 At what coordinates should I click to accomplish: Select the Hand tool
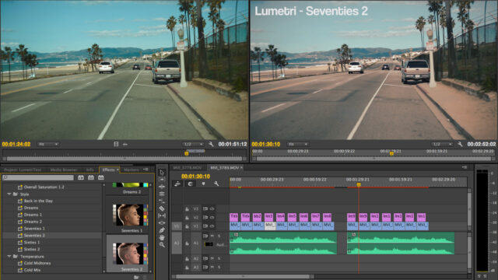pos(162,237)
